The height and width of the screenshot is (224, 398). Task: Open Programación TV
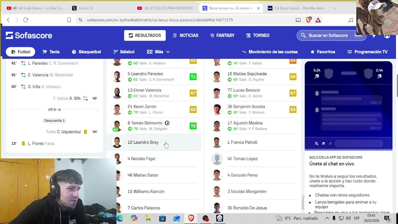coord(368,52)
